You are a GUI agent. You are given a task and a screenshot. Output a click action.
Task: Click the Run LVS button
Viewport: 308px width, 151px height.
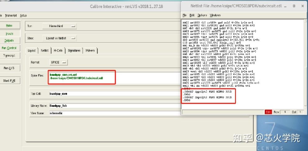[x=9, y=68]
